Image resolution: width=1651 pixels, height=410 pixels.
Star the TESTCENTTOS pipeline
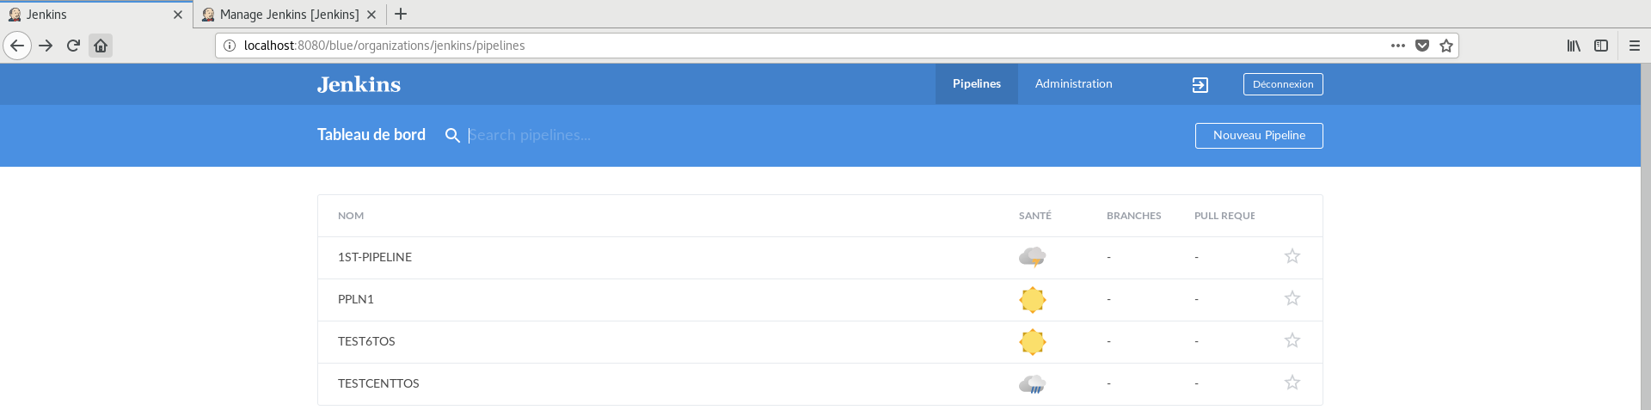1292,382
